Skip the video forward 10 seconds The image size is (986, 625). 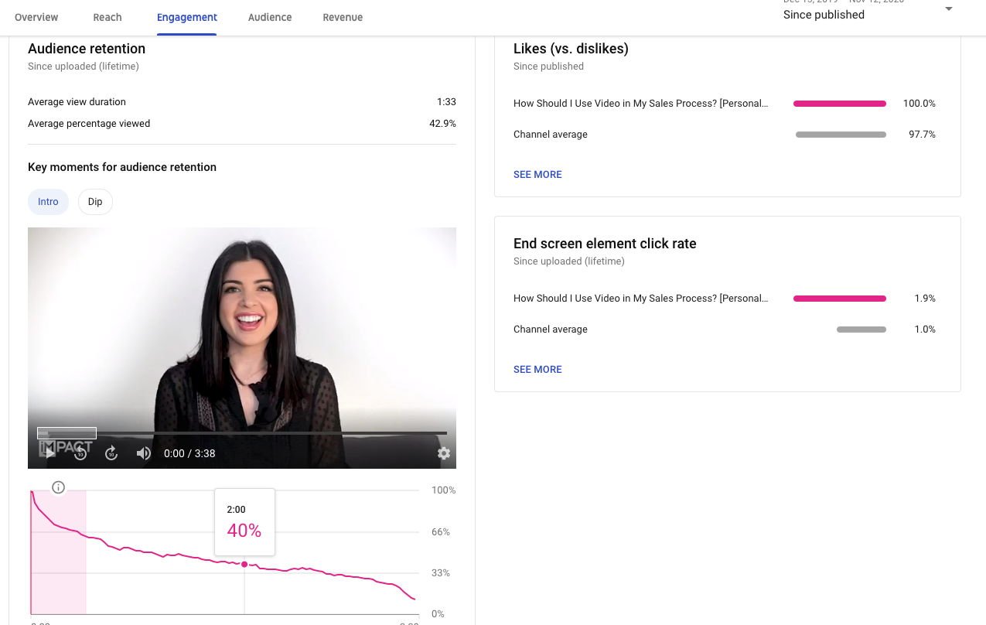click(111, 453)
